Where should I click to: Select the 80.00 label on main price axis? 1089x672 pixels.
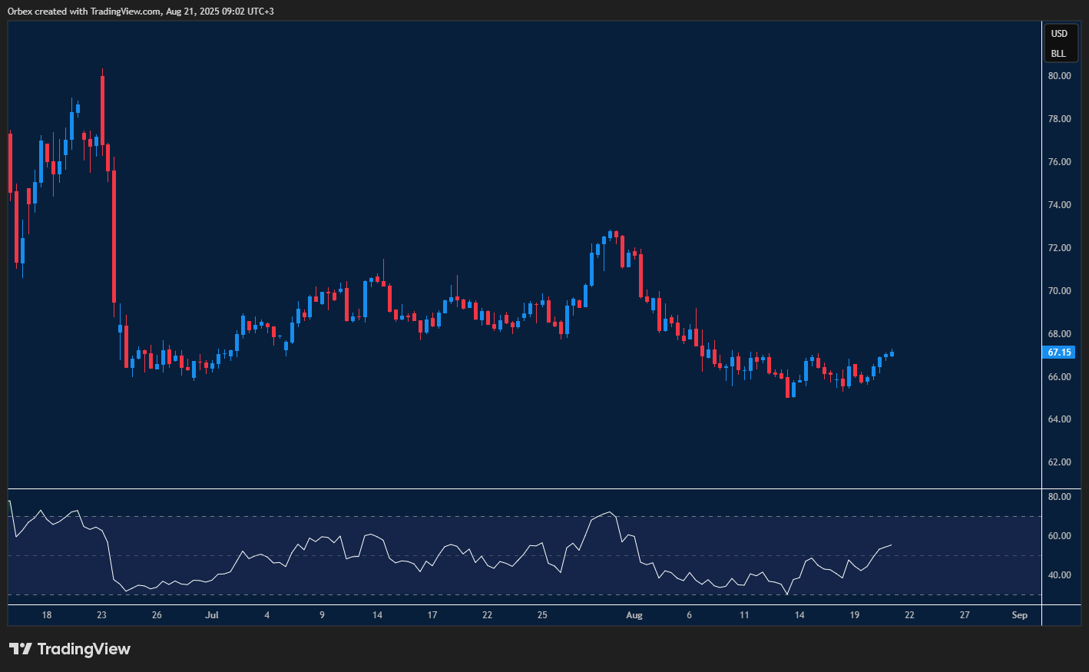pos(1059,76)
